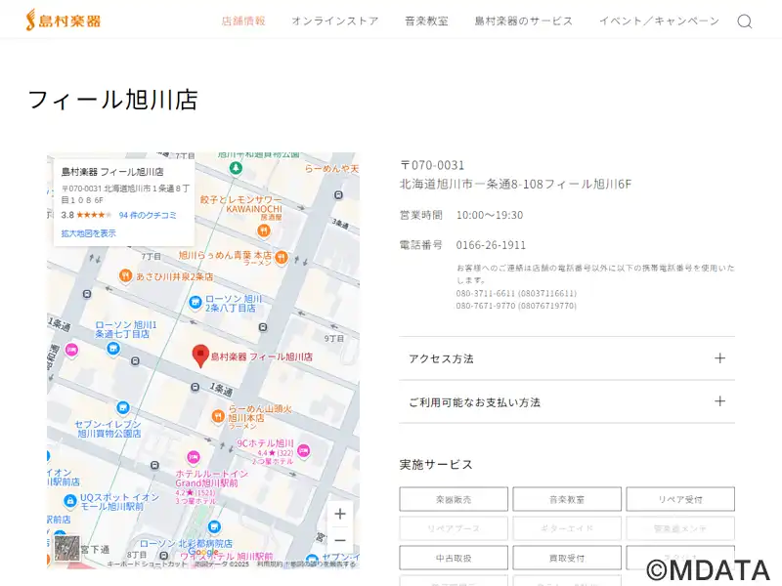Click the green park marker atop map
Image resolution: width=782 pixels, height=586 pixels.
(236, 168)
